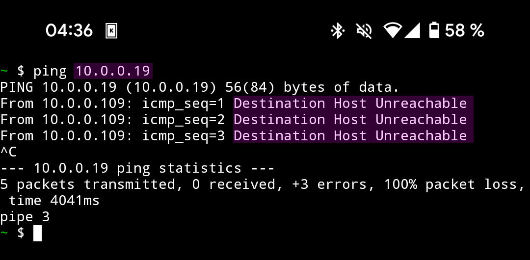Select highlighted IP 10.0.0.19 in command

tap(113, 71)
